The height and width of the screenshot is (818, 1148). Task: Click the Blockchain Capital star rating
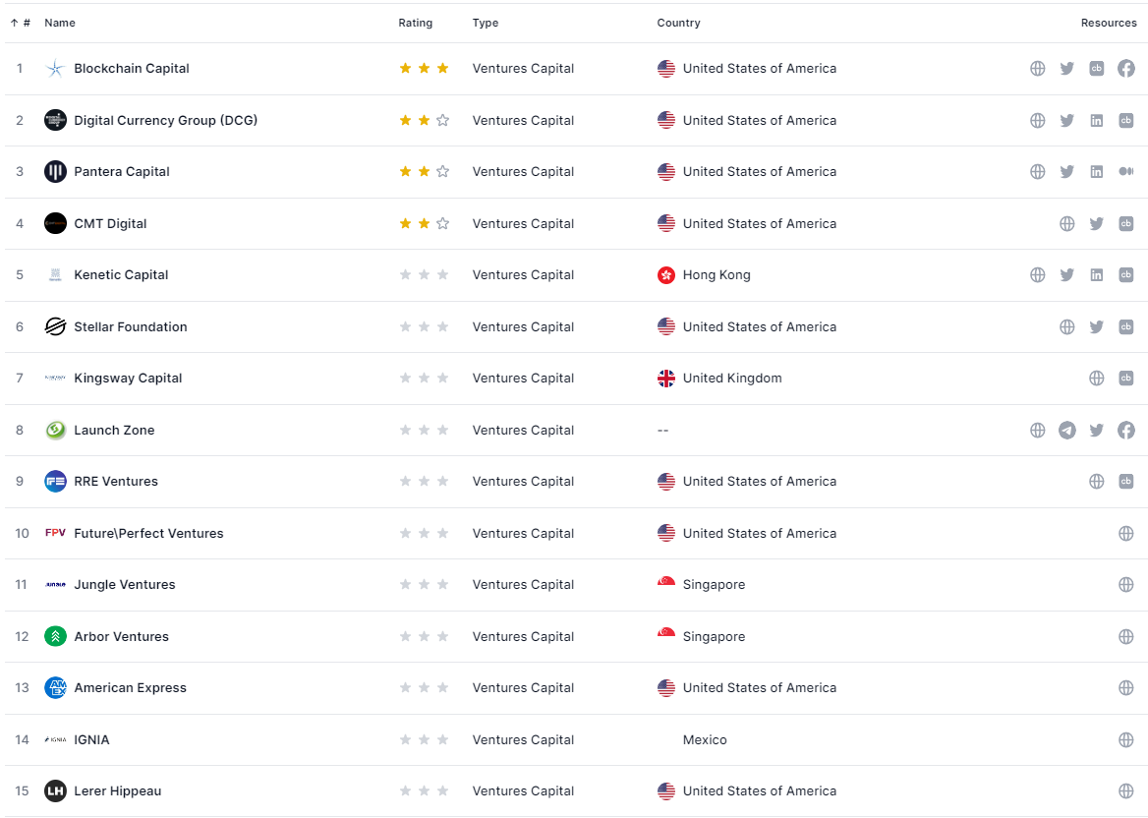tap(424, 69)
